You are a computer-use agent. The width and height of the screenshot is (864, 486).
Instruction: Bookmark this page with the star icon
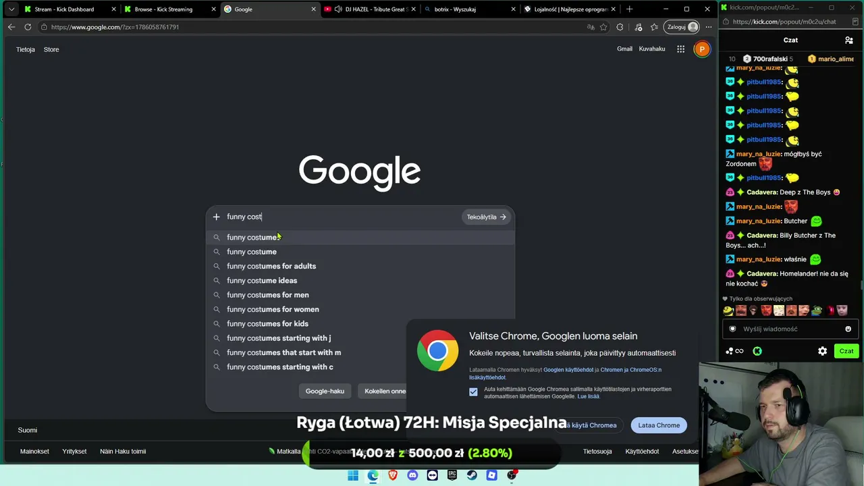coord(603,27)
